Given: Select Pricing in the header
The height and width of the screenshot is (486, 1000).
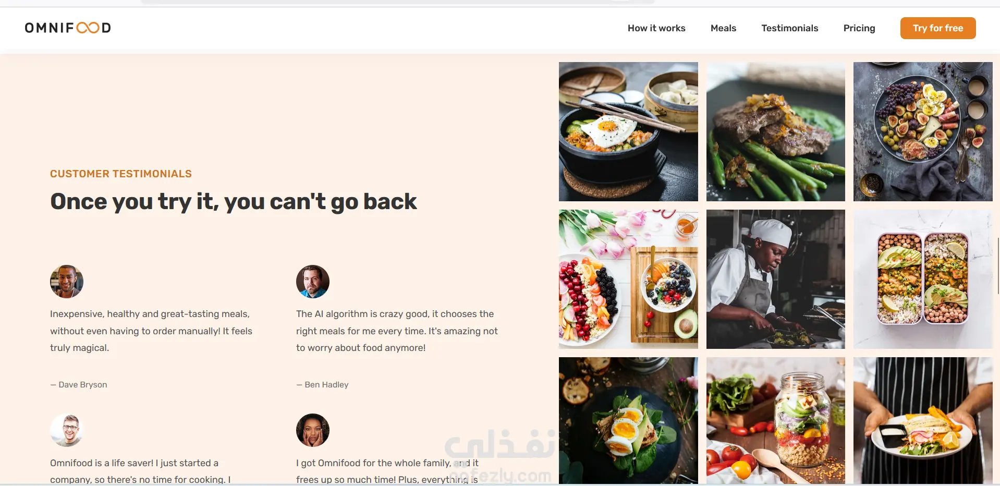Looking at the screenshot, I should (x=859, y=28).
